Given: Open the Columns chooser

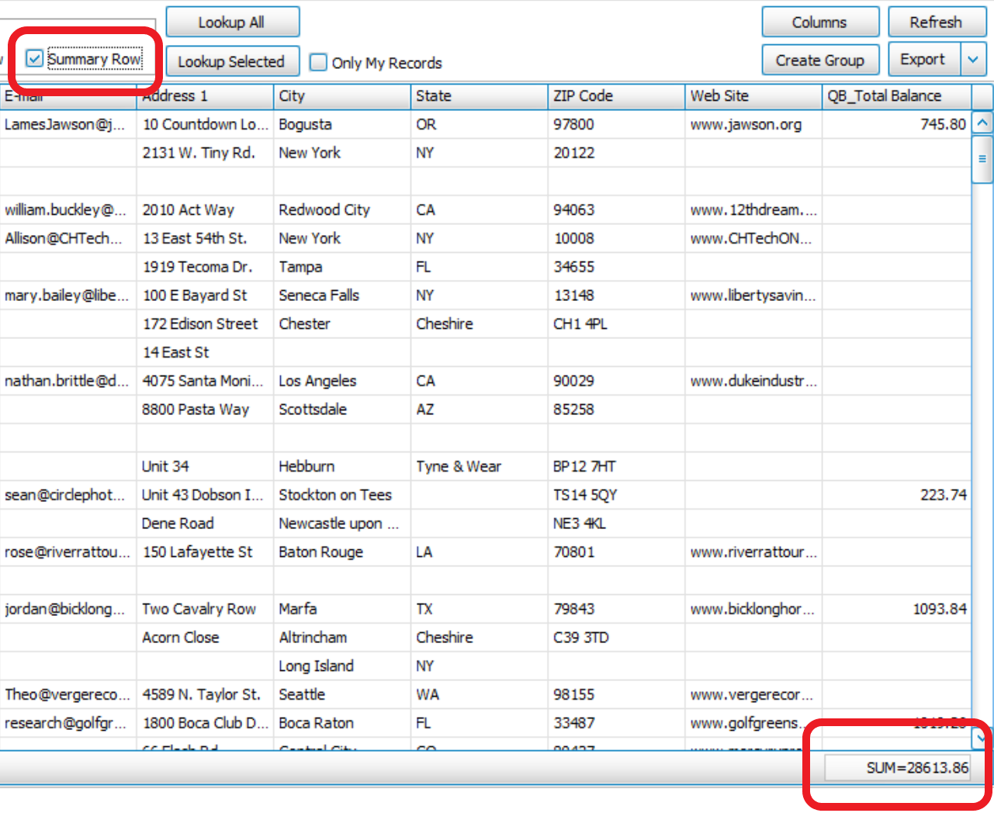Looking at the screenshot, I should (819, 22).
